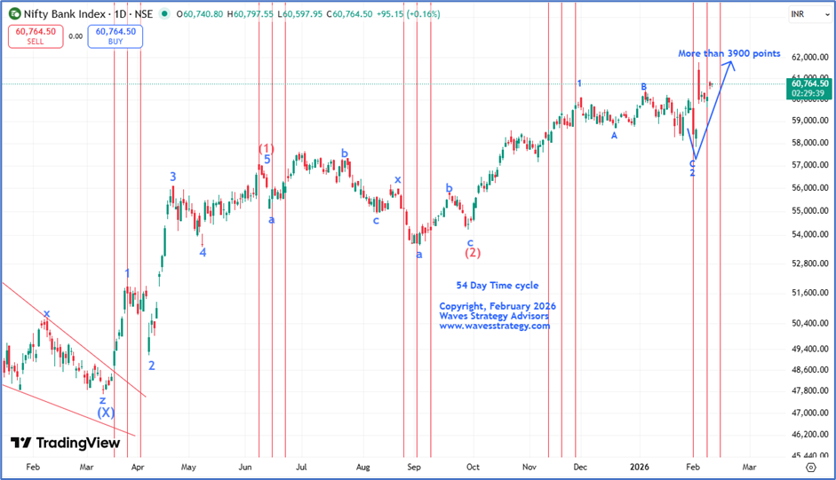The width and height of the screenshot is (836, 480).
Task: Click the 59,000.00 price axis label
Action: tap(810, 121)
